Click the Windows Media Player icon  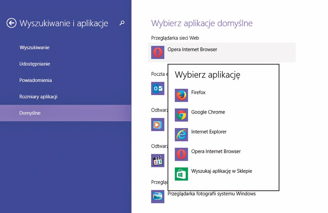point(158,125)
